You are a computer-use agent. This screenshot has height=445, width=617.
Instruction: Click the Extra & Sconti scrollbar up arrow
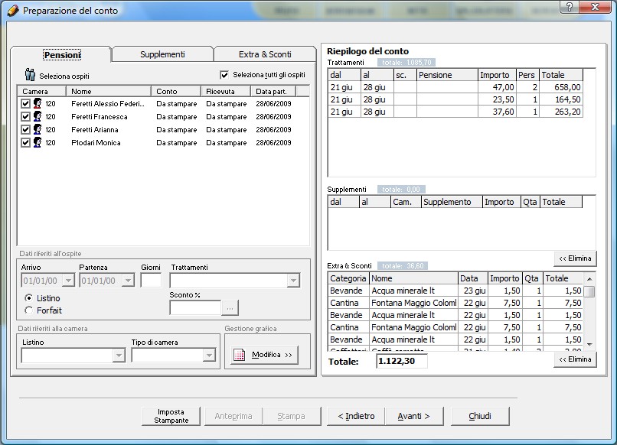[x=589, y=279]
